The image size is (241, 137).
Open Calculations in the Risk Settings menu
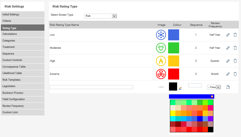point(23,34)
